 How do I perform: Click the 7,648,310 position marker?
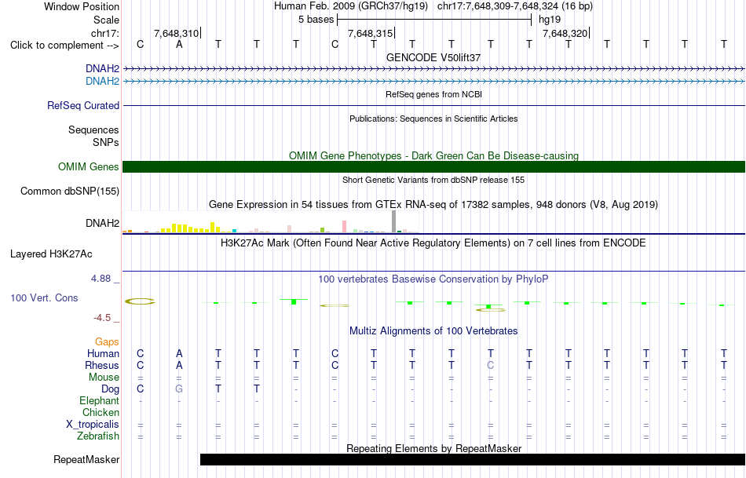click(177, 33)
